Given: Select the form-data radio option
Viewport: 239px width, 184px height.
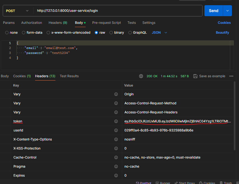Looking at the screenshot, I should (24, 33).
